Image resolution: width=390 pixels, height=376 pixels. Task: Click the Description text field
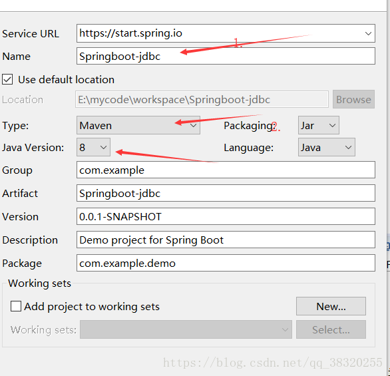click(226, 240)
